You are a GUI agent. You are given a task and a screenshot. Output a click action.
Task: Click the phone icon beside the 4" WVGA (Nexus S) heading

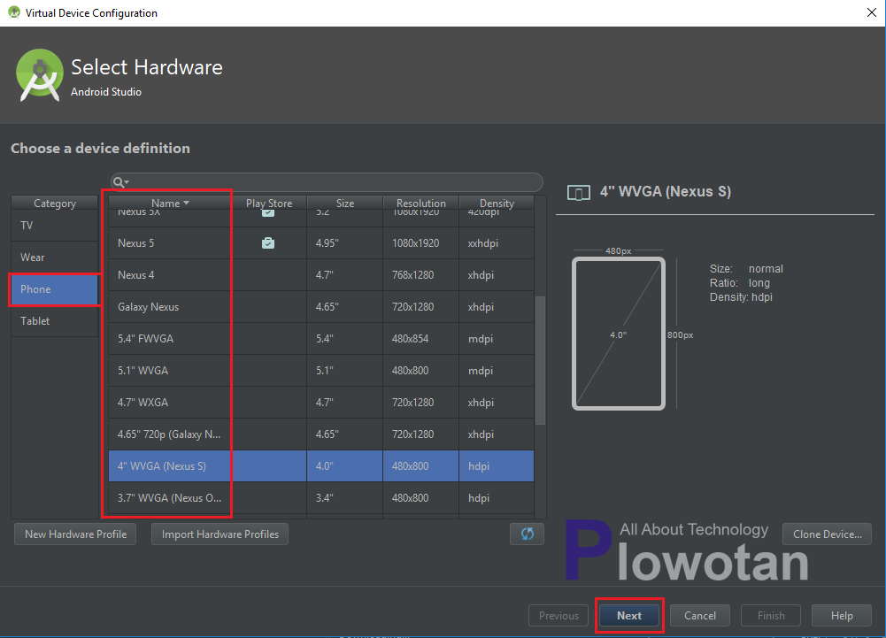[x=578, y=192]
